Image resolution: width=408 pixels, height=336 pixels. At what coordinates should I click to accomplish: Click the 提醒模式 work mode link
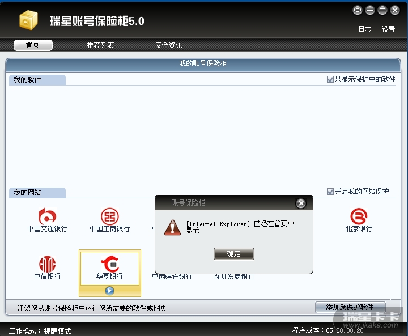click(57, 331)
